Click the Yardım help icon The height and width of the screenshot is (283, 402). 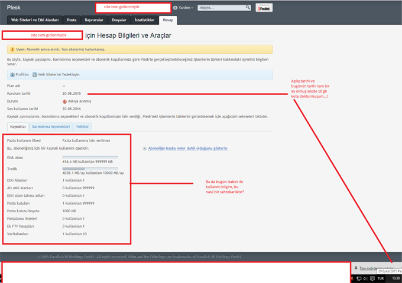176,8
